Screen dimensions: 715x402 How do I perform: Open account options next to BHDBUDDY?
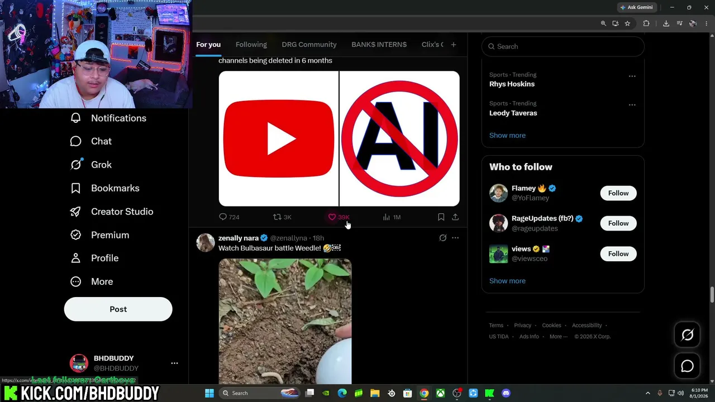(x=174, y=363)
